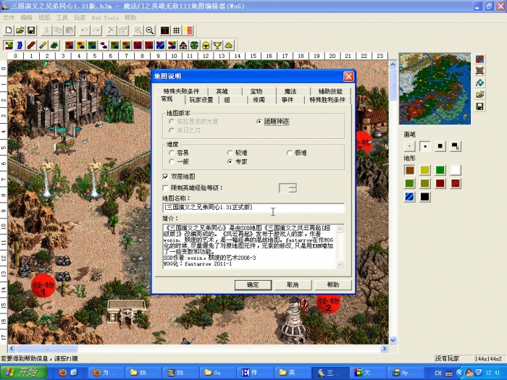The image size is (507, 380).
Task: Toggle the passability overlay icon with the red rectangle
Action: [188, 30]
